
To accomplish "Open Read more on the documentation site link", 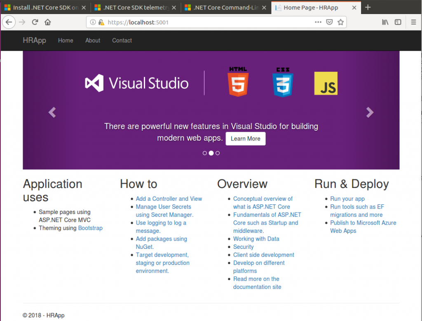I will [257, 283].
